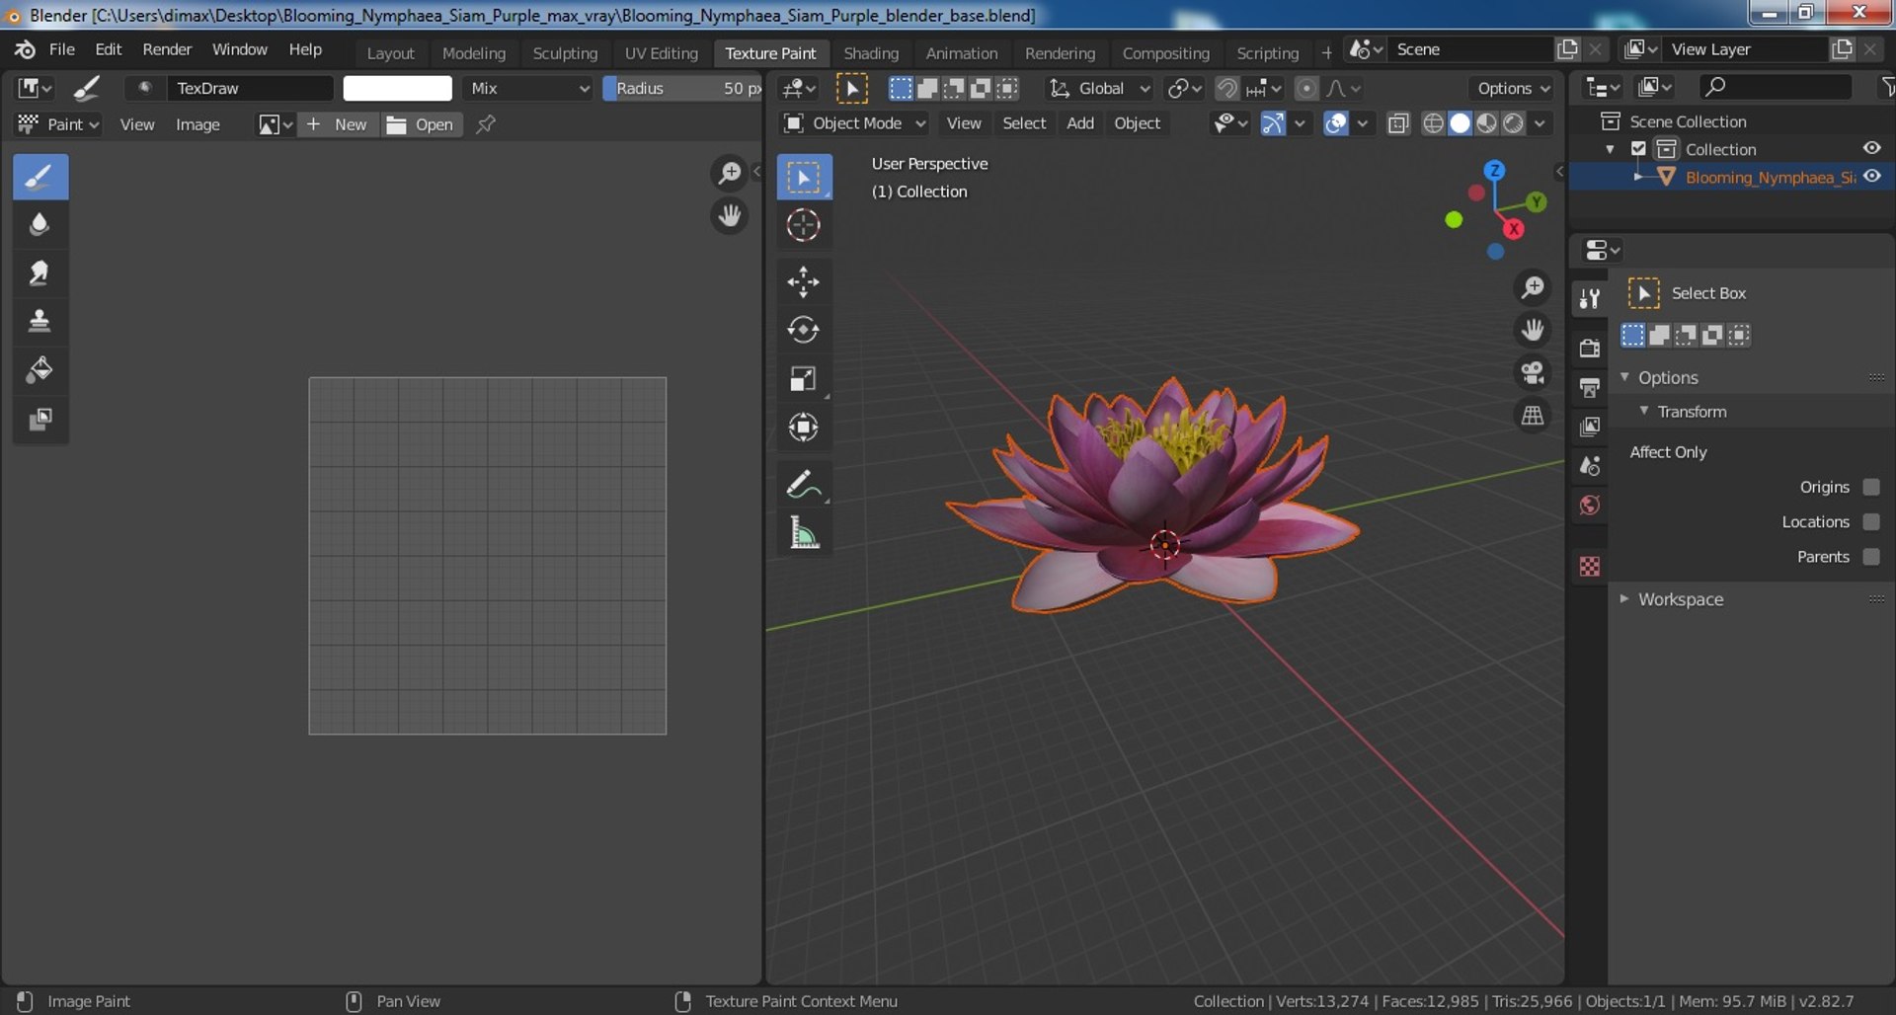Open the Render properties tab icon
Image resolution: width=1896 pixels, height=1015 pixels.
pyautogui.click(x=1590, y=348)
